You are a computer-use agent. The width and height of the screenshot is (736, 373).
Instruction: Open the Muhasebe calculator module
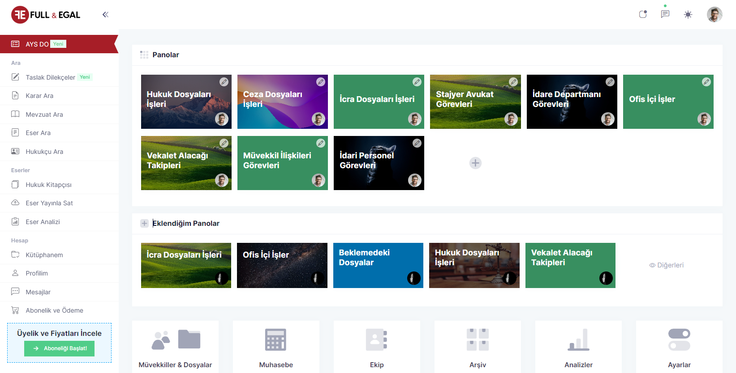276,347
